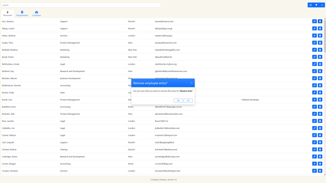Select the Personnel tab
This screenshot has height=183, width=326.
click(x=7, y=14)
